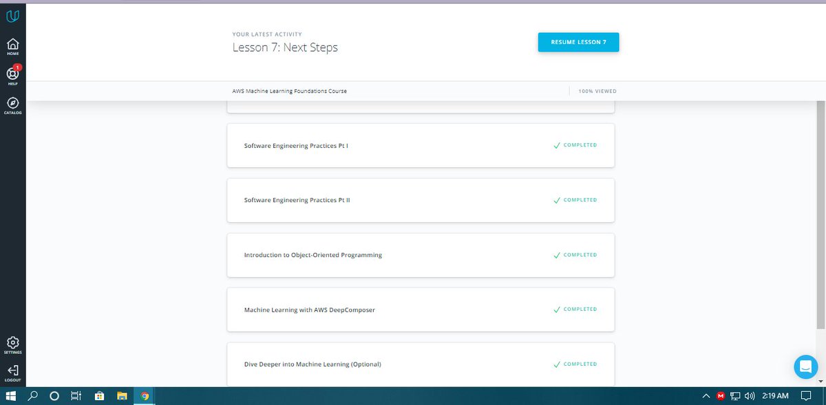Click the 100% Viewed status text
The height and width of the screenshot is (405, 826).
[596, 91]
